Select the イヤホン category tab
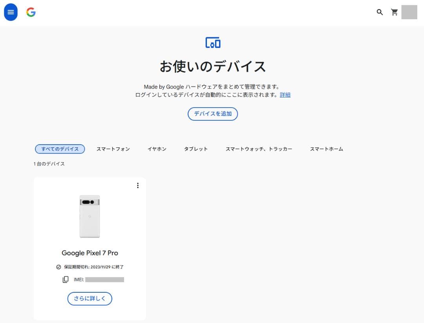Image resolution: width=424 pixels, height=323 pixels. pyautogui.click(x=157, y=149)
